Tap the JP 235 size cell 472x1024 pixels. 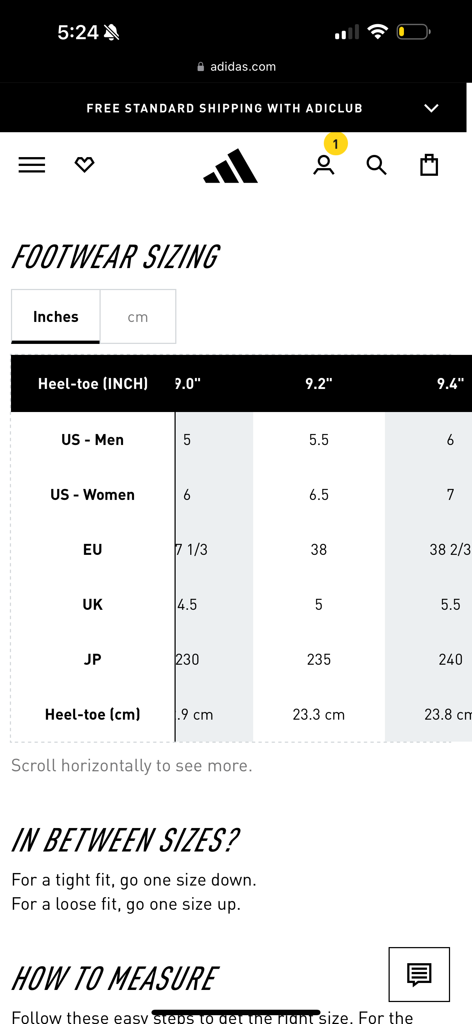tap(319, 660)
